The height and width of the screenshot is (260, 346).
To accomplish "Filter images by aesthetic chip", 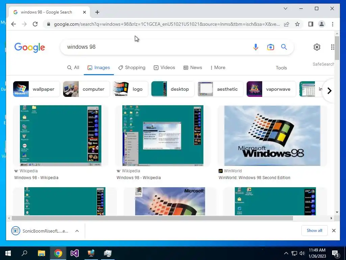I will (x=220, y=89).
